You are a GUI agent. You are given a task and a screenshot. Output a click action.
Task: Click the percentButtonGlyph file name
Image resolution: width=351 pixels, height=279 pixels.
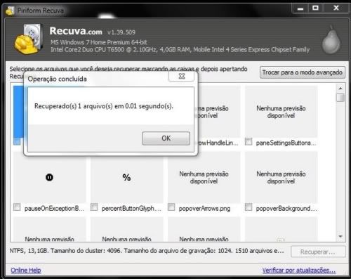point(131,208)
